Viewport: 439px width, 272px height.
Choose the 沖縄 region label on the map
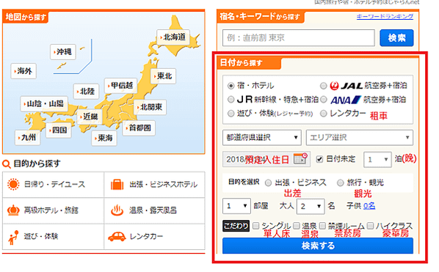[63, 52]
